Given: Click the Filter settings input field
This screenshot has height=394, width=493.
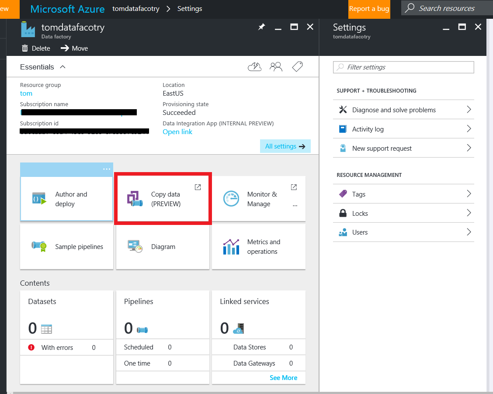Looking at the screenshot, I should point(403,67).
